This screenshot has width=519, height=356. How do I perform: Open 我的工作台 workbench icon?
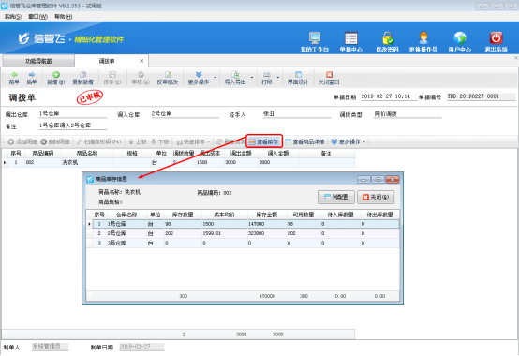[x=315, y=38]
